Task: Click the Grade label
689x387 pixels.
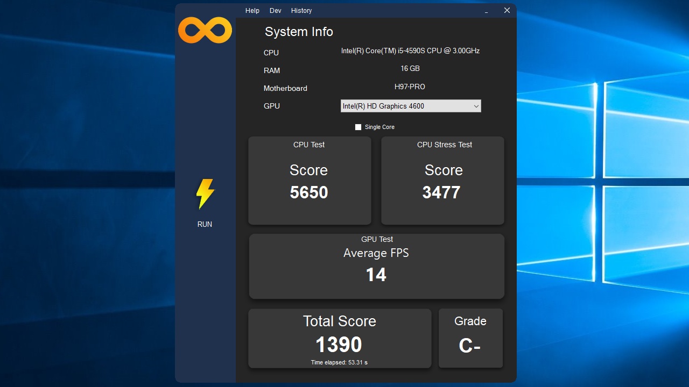Action: click(x=470, y=321)
